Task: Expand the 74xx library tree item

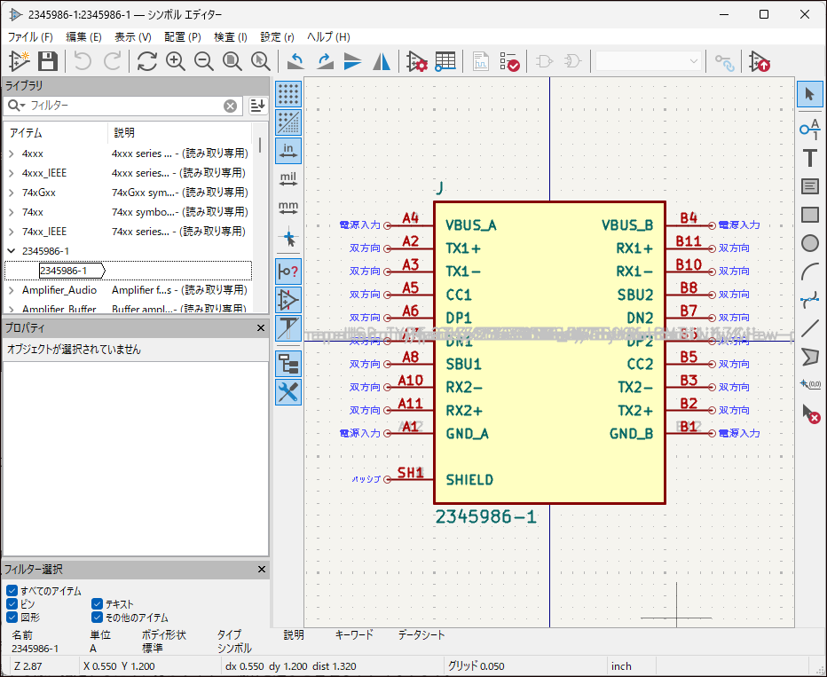Action: point(11,212)
